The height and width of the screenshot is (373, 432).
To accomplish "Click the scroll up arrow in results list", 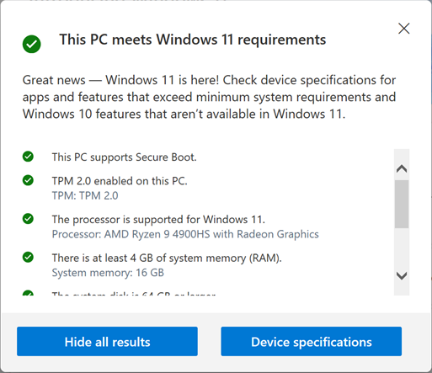I will pos(402,168).
